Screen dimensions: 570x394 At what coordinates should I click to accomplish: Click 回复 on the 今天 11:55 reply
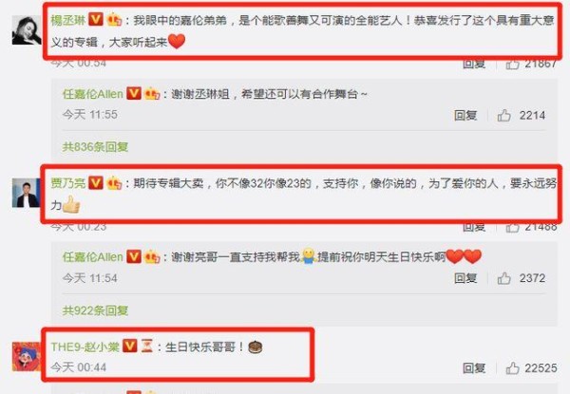coord(465,116)
